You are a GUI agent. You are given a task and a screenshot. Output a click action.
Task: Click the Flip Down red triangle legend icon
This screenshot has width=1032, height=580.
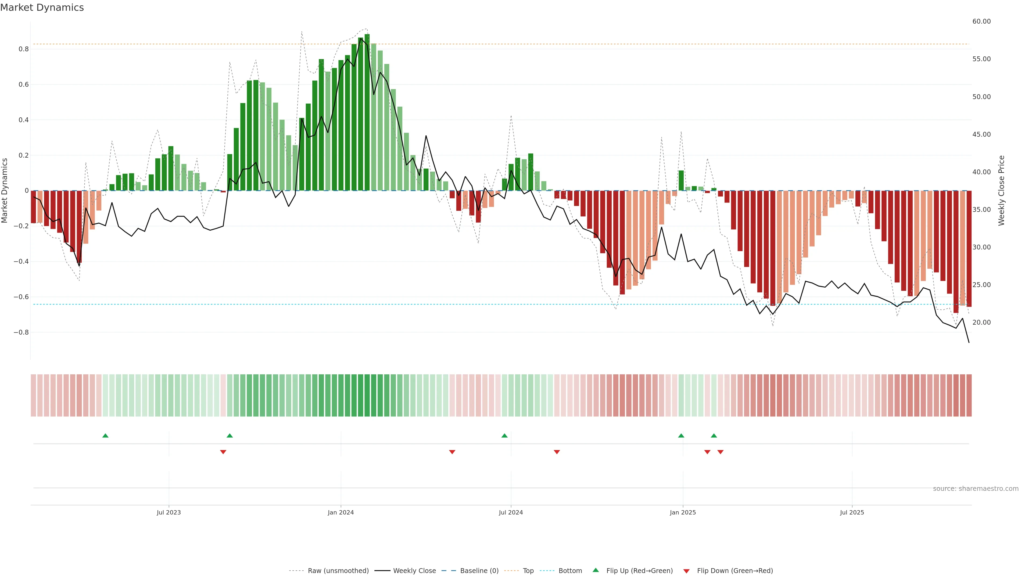(x=686, y=571)
